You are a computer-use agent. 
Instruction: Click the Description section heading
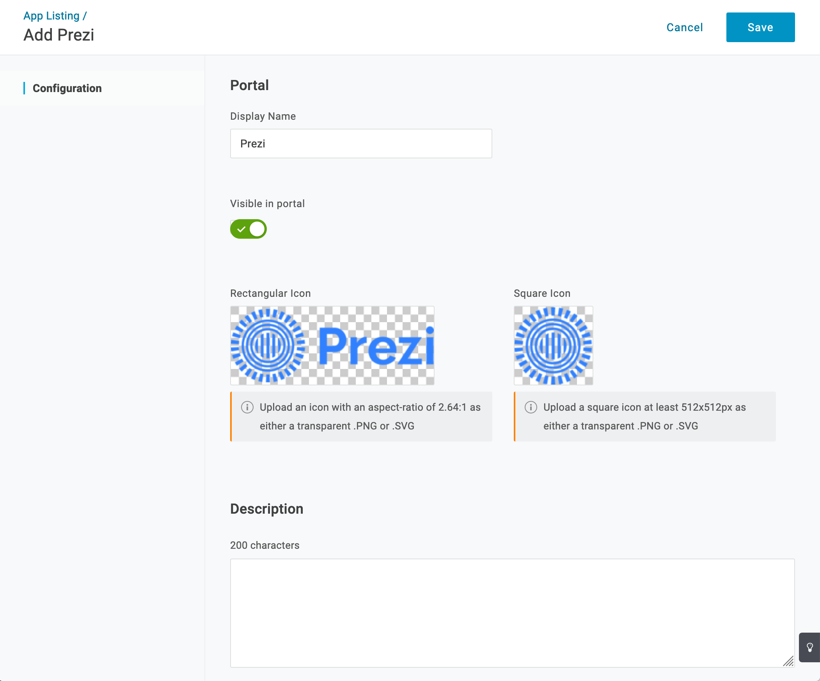tap(267, 509)
